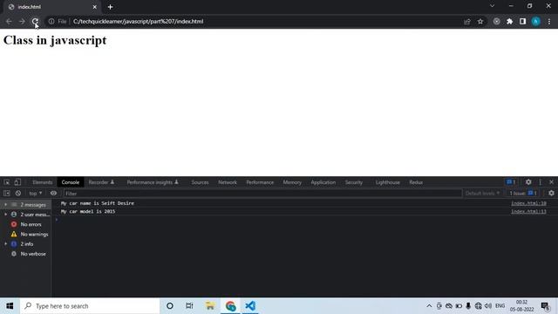The image size is (558, 314).
Task: Open a new browser tab
Action: pos(111,7)
